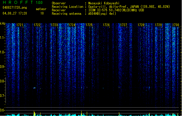This screenshot has height=116, width=182.
Task: Click the timestamp 04.08.27 17:20
Action: [15, 13]
